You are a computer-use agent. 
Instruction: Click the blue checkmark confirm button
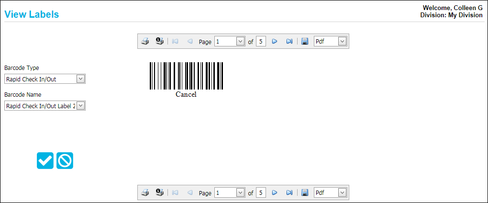(x=45, y=161)
